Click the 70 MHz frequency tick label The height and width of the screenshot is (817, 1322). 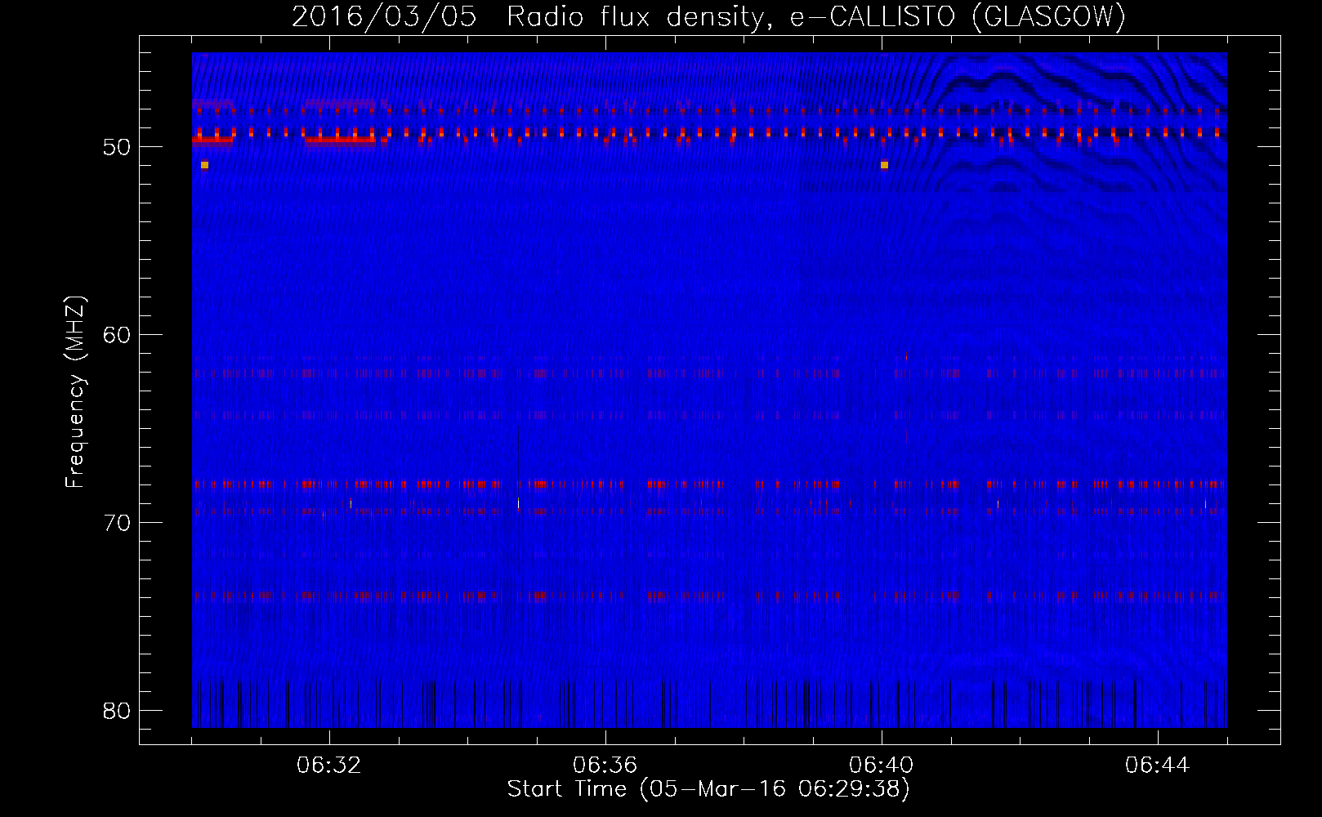[117, 523]
